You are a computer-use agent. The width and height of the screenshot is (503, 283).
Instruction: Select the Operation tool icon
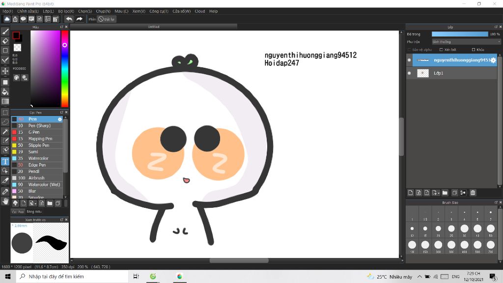tap(5, 170)
